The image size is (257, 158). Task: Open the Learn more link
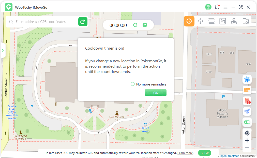pos(185,153)
